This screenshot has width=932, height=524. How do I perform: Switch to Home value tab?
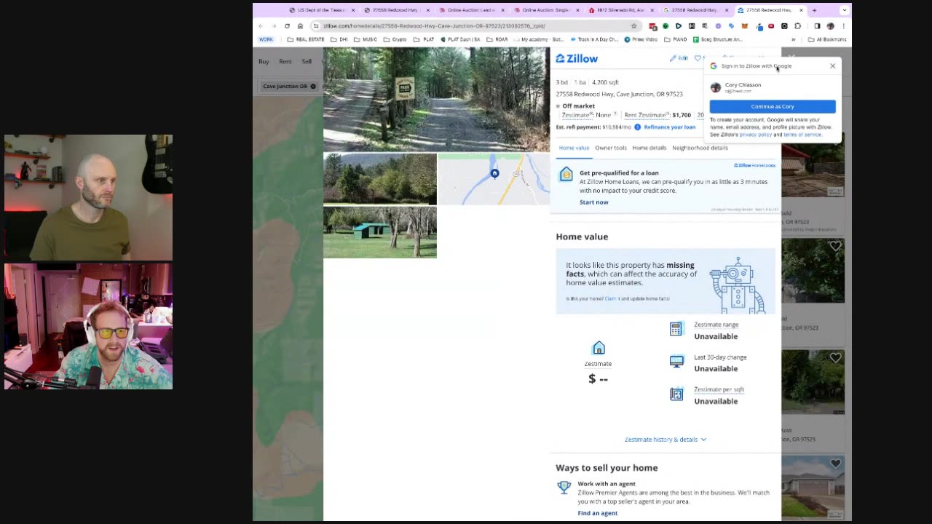(574, 148)
